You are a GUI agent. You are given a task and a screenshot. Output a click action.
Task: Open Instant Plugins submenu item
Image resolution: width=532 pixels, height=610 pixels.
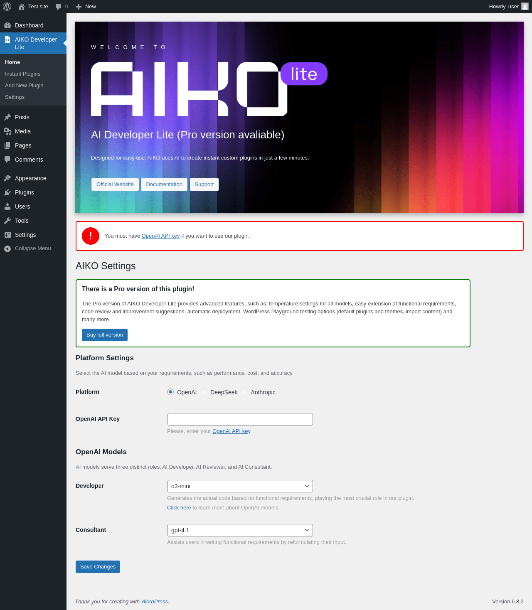coord(33,74)
